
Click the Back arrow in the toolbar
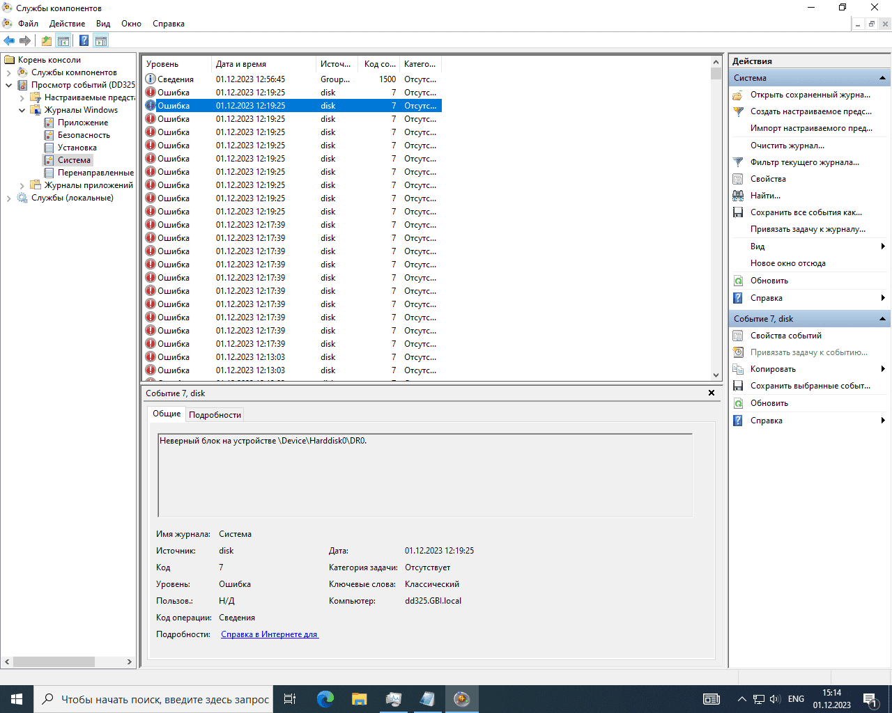tap(9, 41)
